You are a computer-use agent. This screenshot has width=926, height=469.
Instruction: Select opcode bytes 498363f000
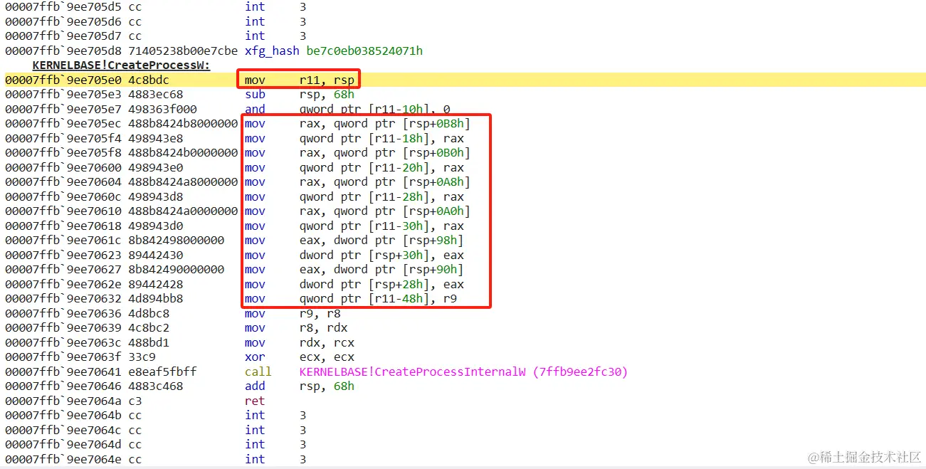(162, 109)
